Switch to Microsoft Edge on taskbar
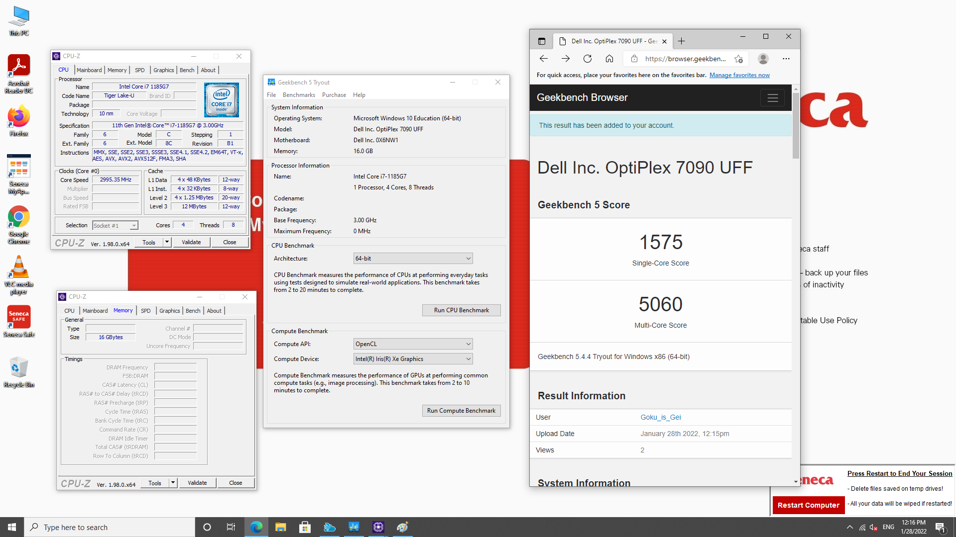The height and width of the screenshot is (537, 956). (256, 527)
